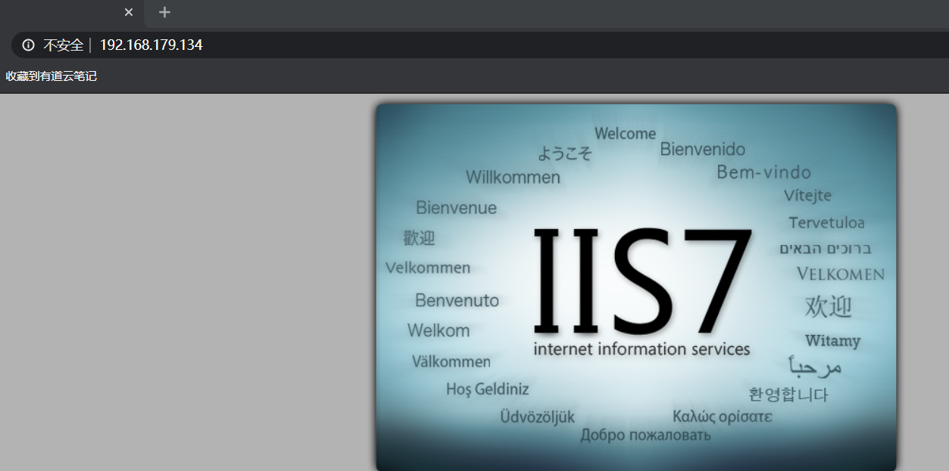This screenshot has height=471, width=949.
Task: Click the 'Welkom' text
Action: [439, 330]
